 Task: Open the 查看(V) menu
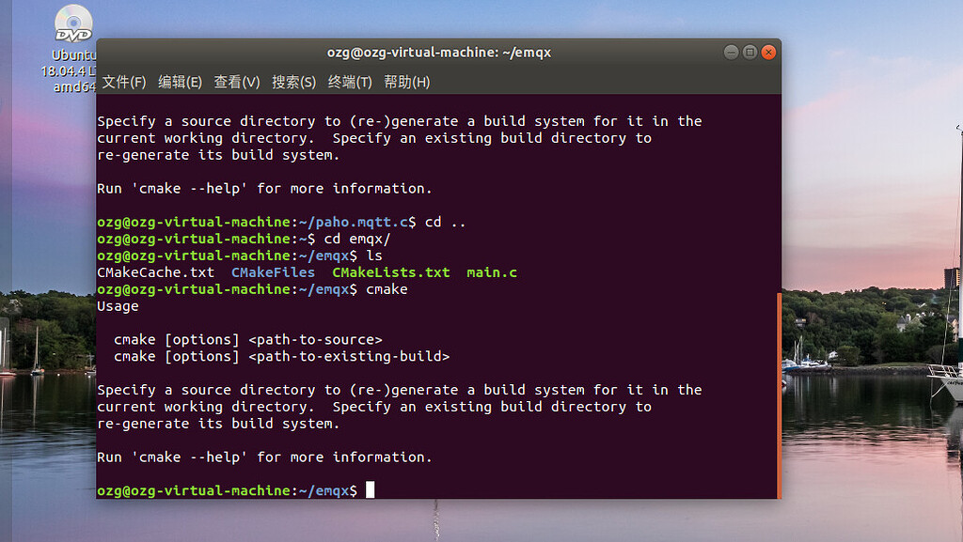(236, 83)
